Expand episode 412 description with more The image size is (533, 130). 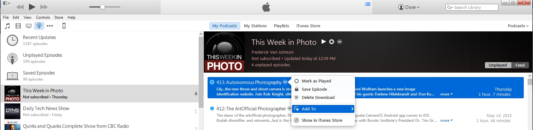click(x=446, y=120)
